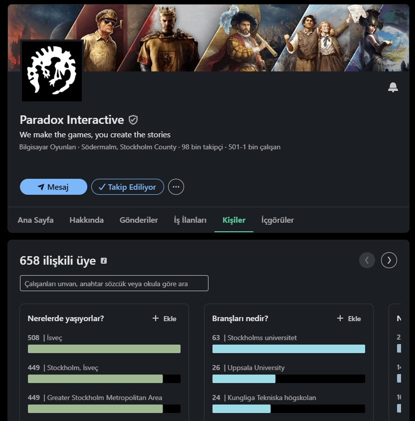Click the Branşları nedir? heading

240,319
